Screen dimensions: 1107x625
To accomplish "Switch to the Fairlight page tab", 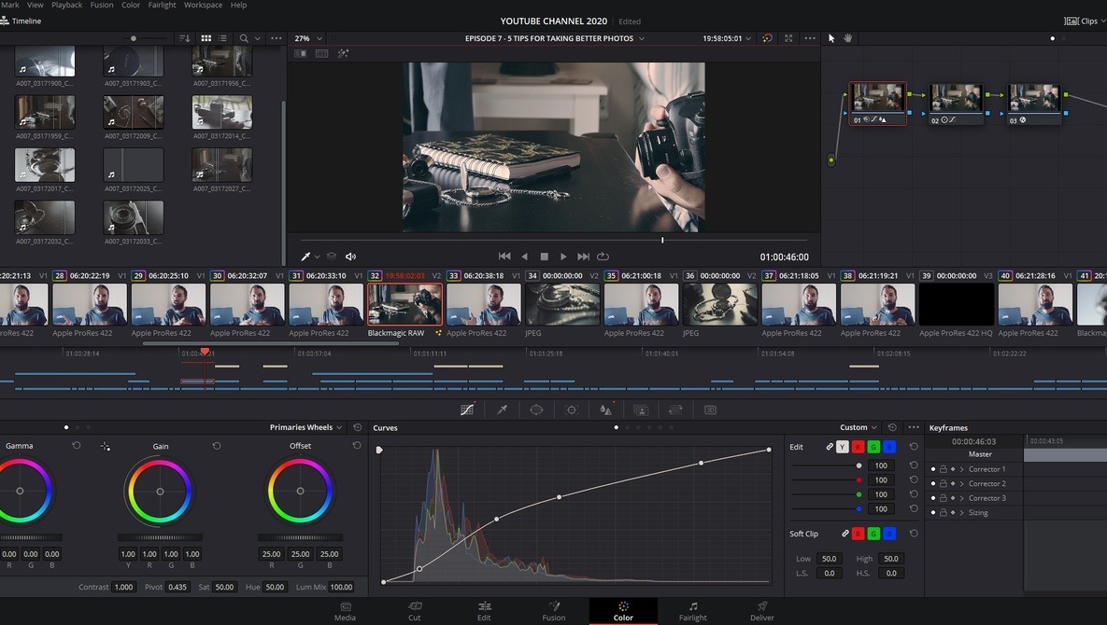I will [692, 611].
